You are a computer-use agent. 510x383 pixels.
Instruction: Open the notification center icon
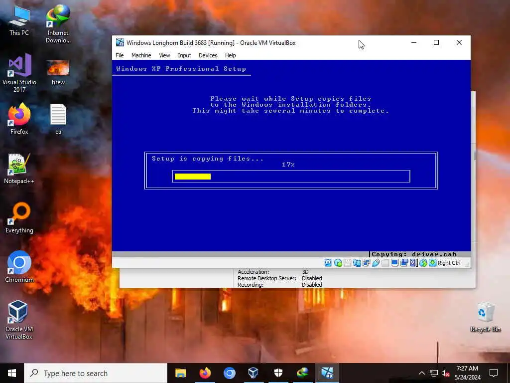coord(494,373)
